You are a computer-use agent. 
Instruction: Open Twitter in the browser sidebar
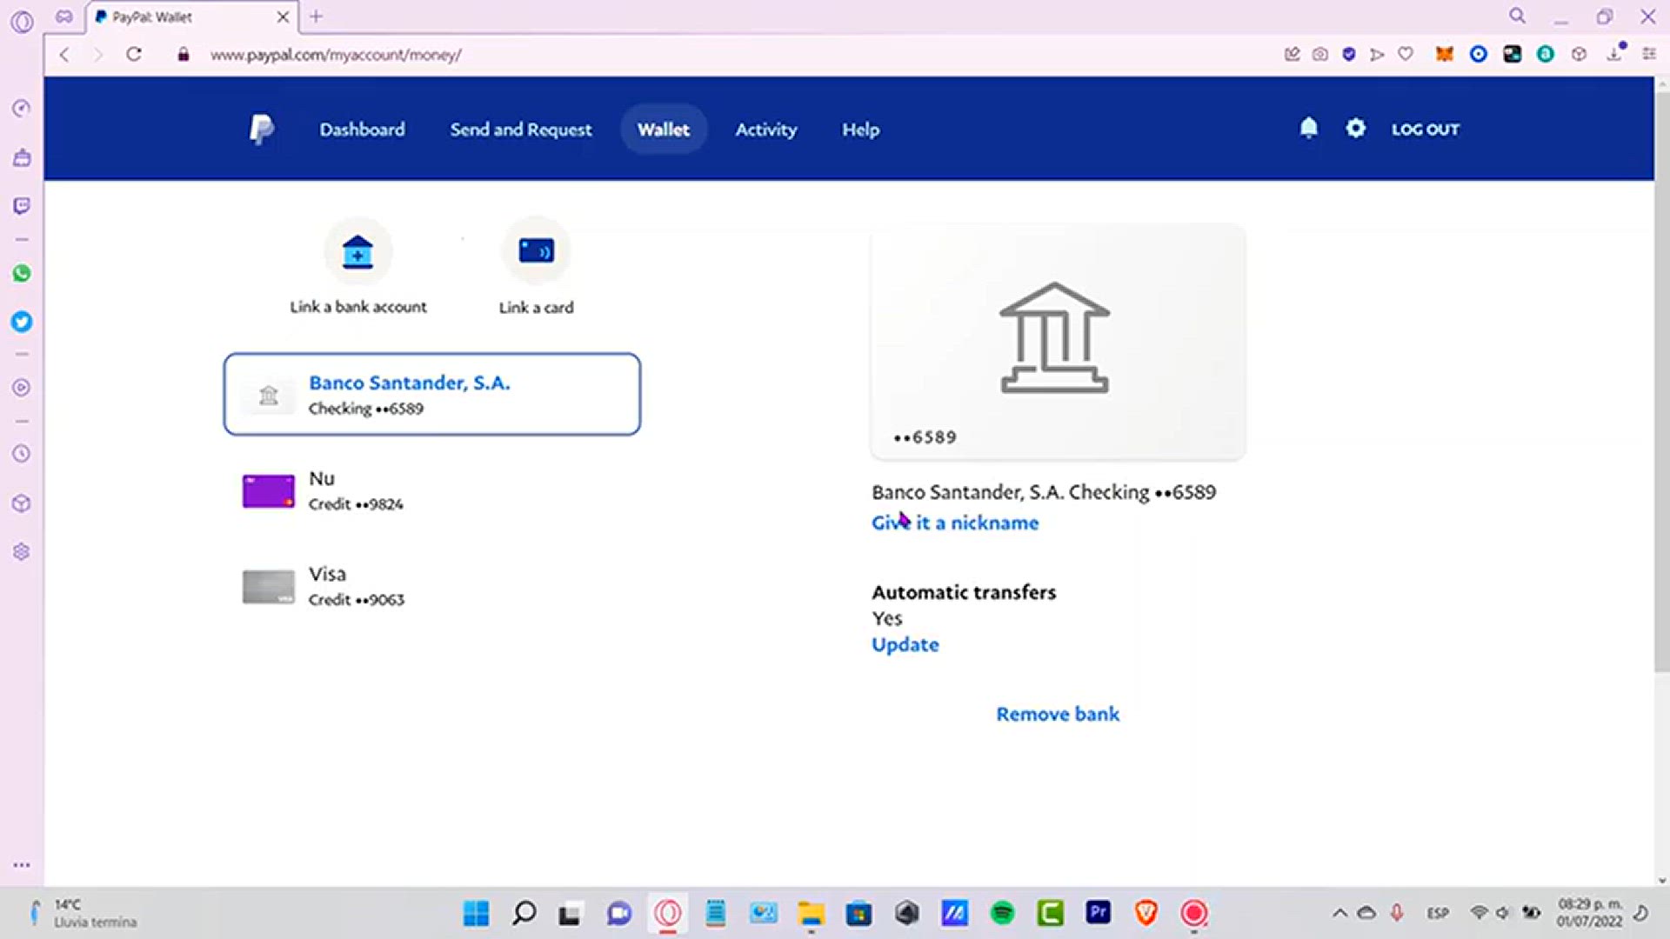click(22, 322)
